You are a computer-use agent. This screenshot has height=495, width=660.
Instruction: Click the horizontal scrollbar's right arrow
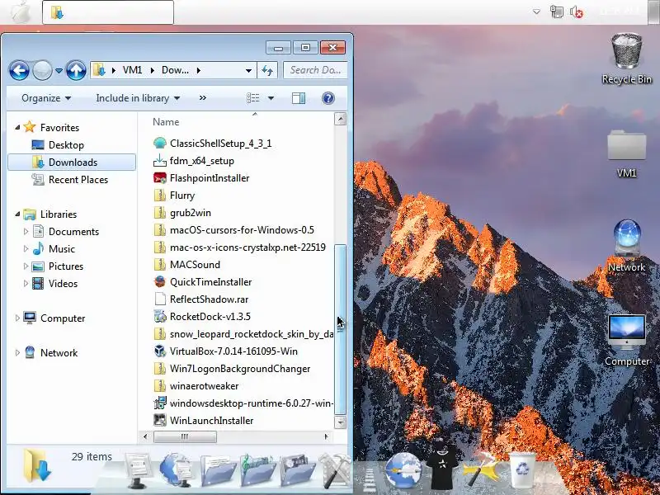[x=326, y=436]
